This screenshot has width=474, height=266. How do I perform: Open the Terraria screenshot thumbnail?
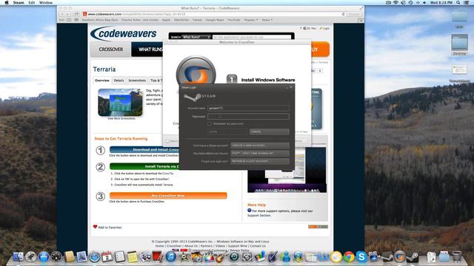(x=120, y=103)
